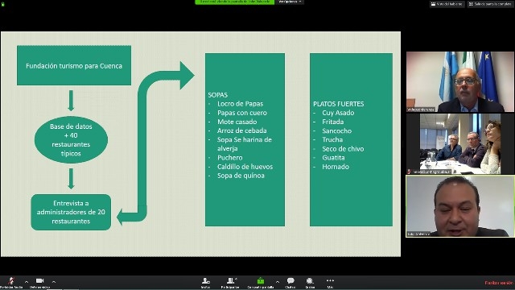Click the green screen-sharing notification banner
515x290 pixels.
234,2
